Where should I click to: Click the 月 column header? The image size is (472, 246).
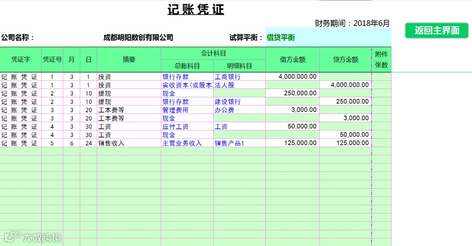point(71,59)
